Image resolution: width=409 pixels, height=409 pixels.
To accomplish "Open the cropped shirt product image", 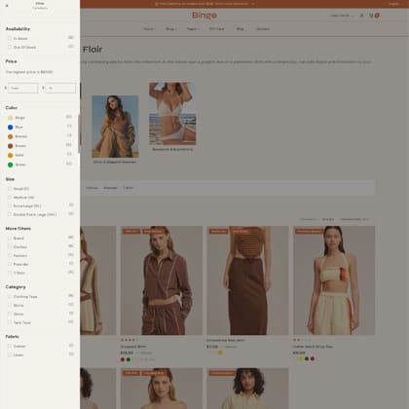I will 162,280.
